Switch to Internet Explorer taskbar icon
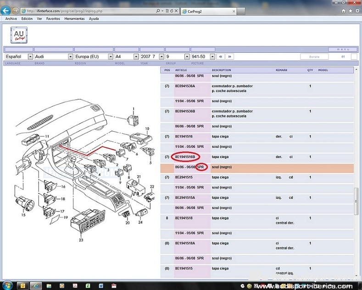This screenshot has width=362, height=290. point(36,285)
